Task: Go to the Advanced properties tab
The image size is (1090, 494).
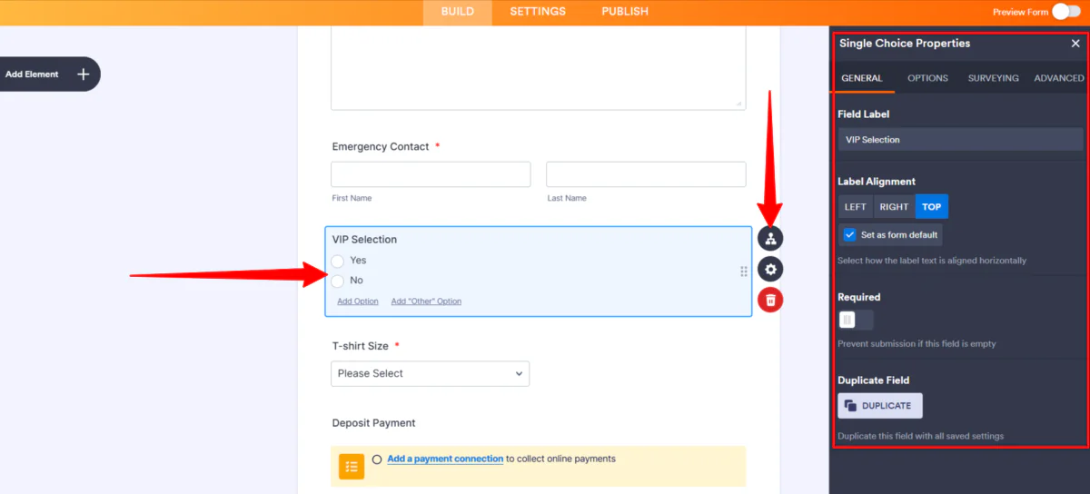Action: pyautogui.click(x=1058, y=78)
